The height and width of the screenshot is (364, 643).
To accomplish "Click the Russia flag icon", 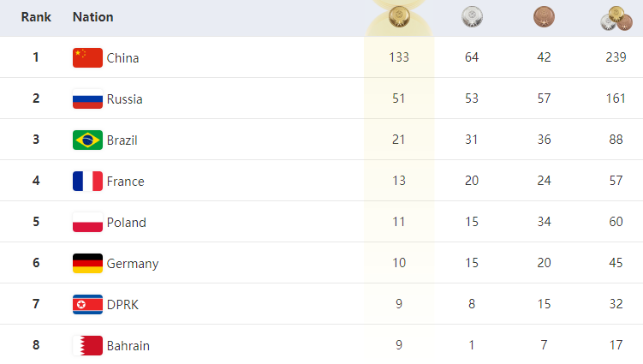I will click(x=87, y=98).
